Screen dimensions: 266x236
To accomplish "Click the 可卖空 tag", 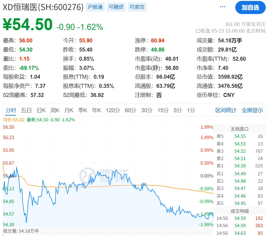I will click(x=137, y=7).
